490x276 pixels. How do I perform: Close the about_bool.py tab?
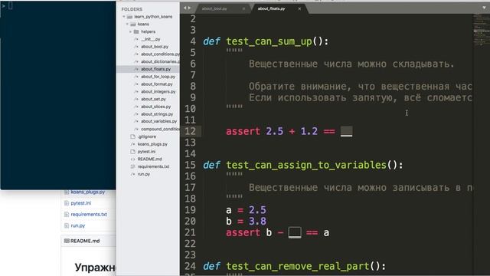pos(243,8)
